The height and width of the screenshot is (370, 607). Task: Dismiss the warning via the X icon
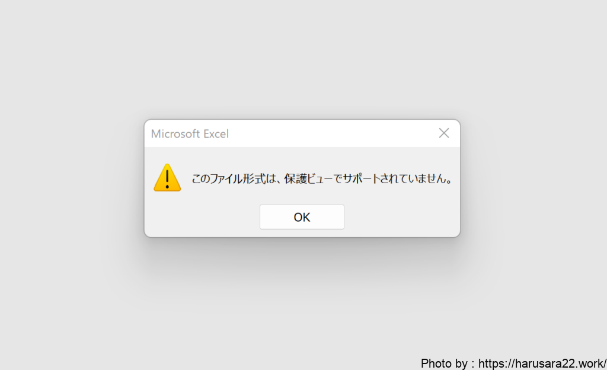coord(443,133)
